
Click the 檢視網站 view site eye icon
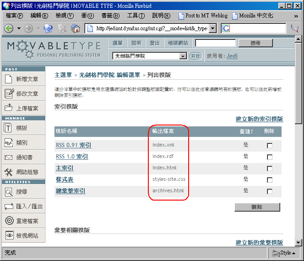[x=10, y=235]
